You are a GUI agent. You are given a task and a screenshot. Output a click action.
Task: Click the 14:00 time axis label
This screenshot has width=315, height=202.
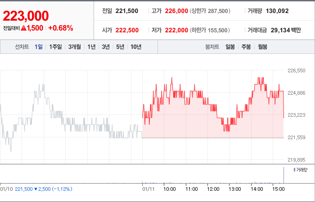[257, 189]
